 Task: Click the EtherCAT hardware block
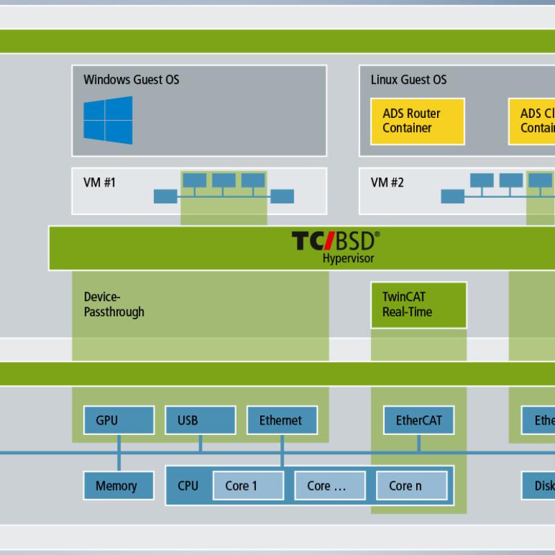coord(419,420)
